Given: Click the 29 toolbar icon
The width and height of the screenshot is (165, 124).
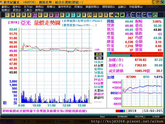Looking at the screenshot, I should click(x=89, y=15).
